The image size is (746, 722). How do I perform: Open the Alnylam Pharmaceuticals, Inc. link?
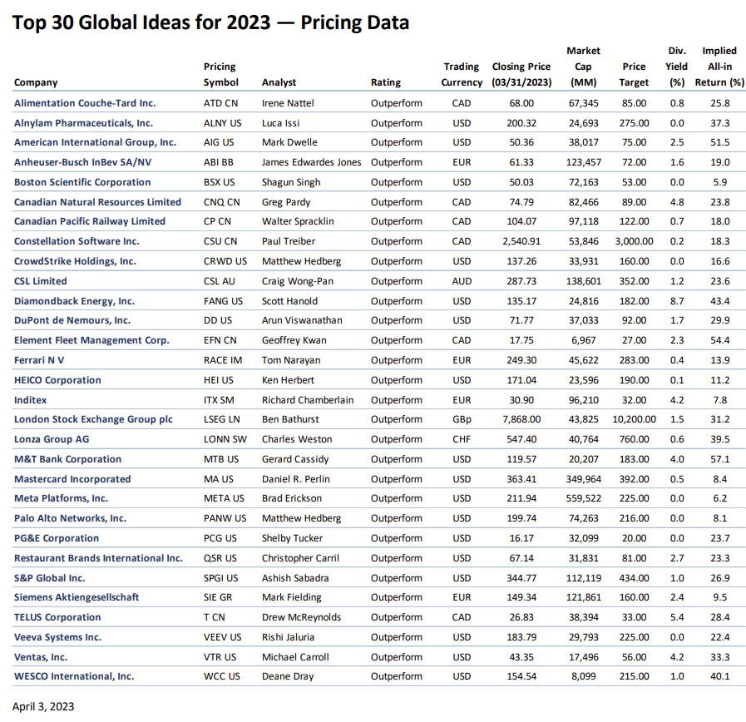pos(83,123)
